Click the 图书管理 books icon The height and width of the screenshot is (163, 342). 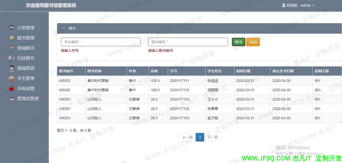click(11, 38)
